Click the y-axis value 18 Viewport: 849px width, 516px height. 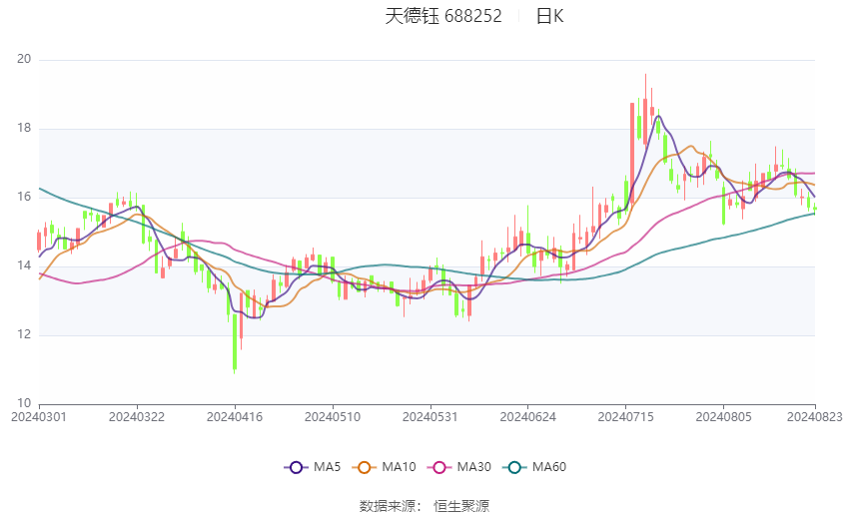pos(24,128)
